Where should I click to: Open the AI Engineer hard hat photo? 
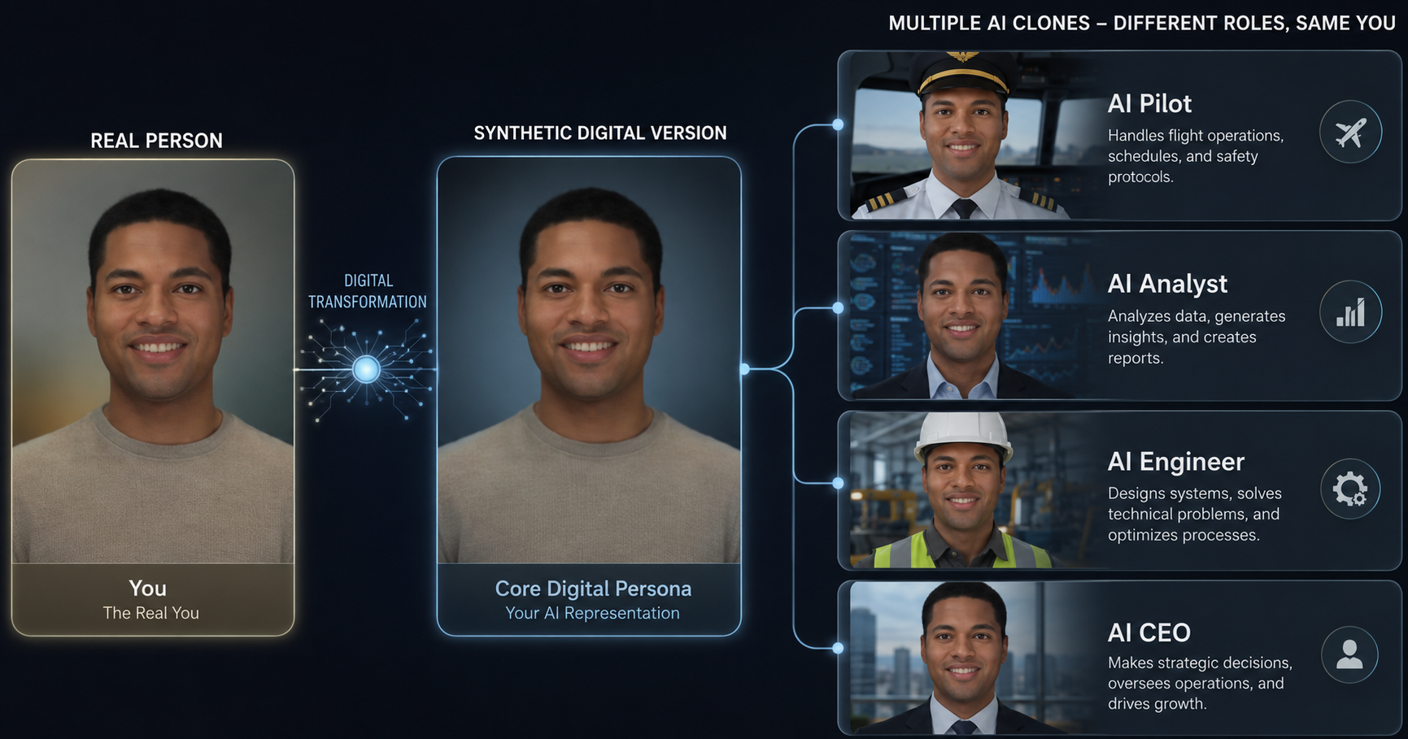972,490
